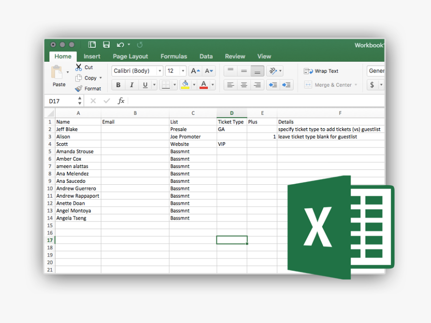
Task: Open the Formulas tab
Action: pos(174,56)
